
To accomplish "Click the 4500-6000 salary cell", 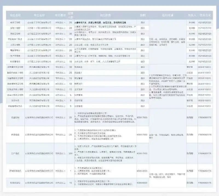I will [x=142, y=171].
